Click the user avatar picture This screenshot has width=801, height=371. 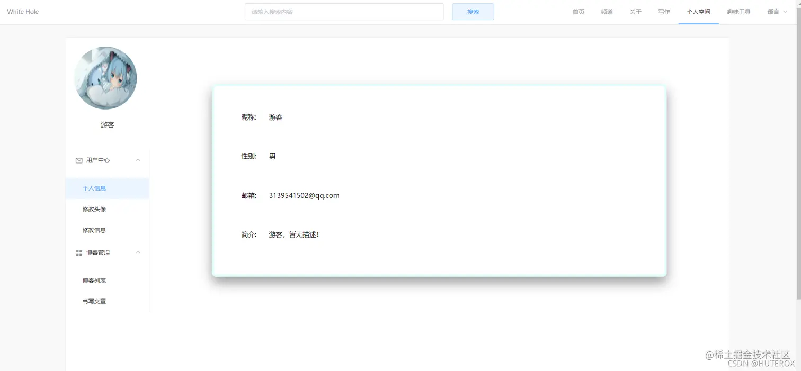click(106, 78)
